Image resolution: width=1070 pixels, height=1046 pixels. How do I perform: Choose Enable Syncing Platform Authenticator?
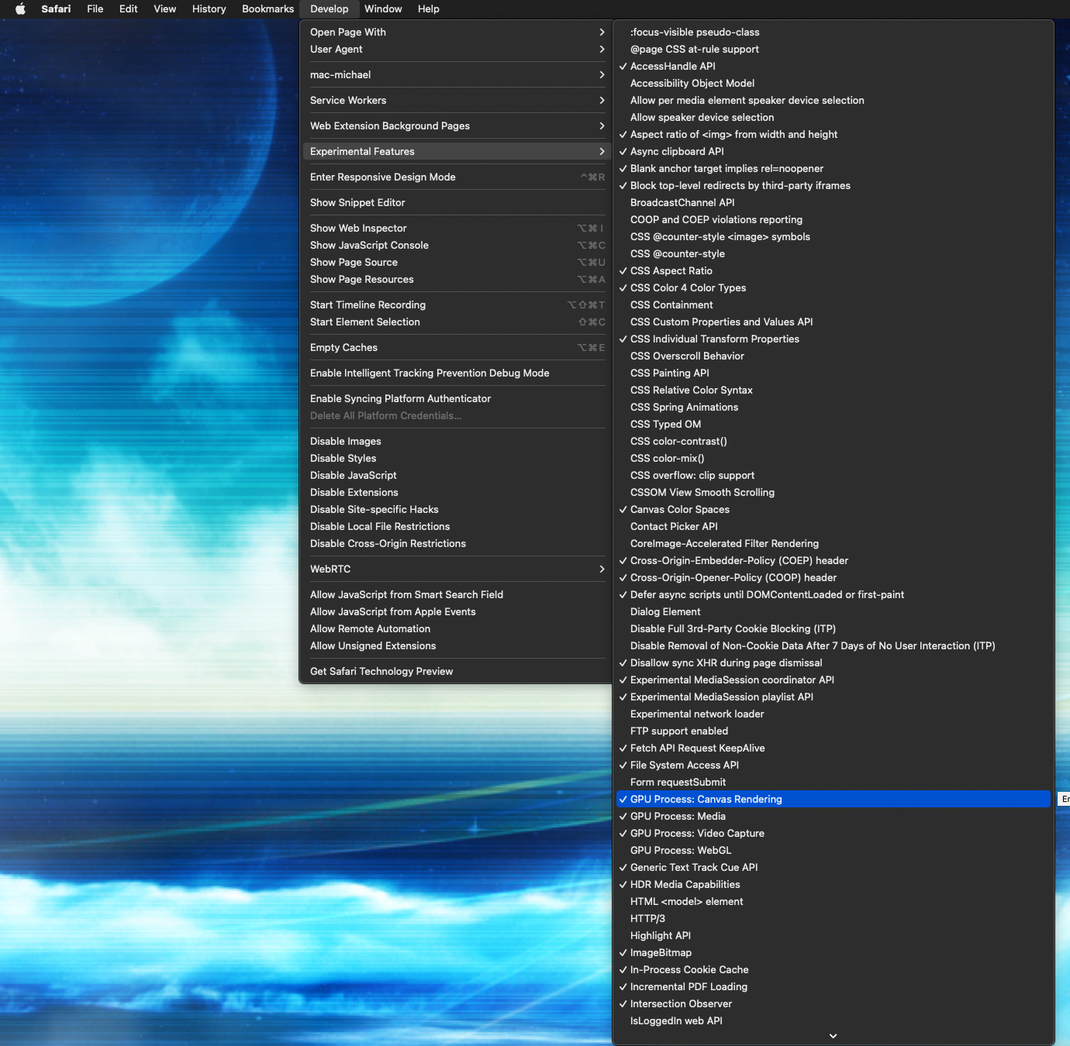(456, 398)
